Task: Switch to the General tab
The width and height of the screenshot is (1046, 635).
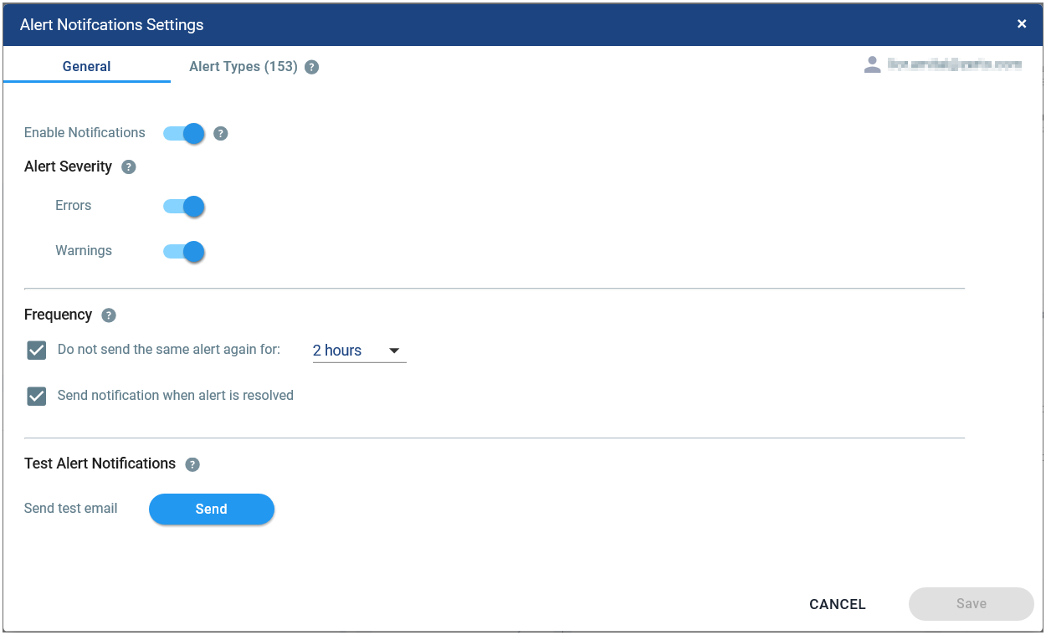Action: [x=87, y=66]
